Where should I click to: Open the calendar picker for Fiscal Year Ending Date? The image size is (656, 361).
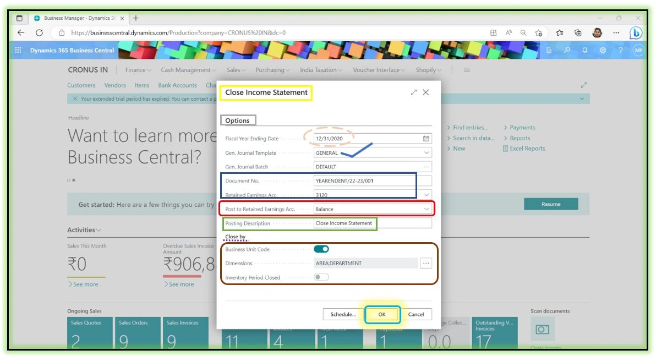click(x=426, y=138)
